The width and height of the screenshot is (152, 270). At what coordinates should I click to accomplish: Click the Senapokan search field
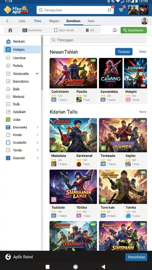pos(75,10)
